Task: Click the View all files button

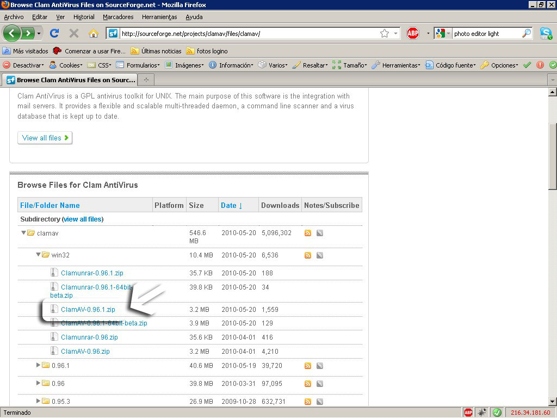Action: [45, 138]
